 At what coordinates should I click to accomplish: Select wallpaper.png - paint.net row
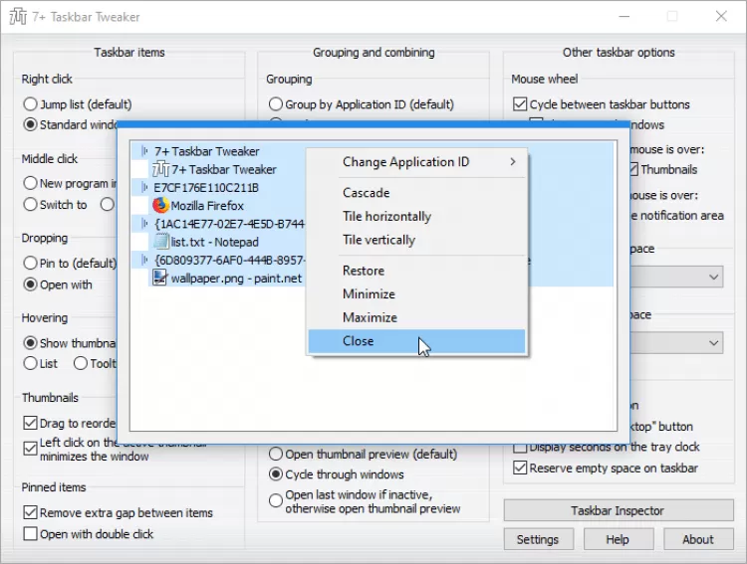tap(228, 278)
